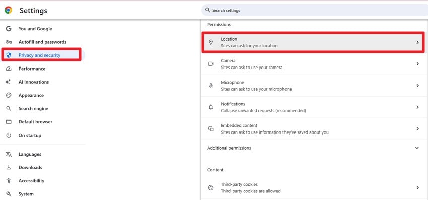Viewport: 428px width, 200px height.
Task: Click the Chrome logo beside Settings
Action: 8,11
